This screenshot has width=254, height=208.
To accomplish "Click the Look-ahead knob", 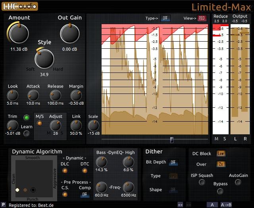I will pyautogui.click(x=13, y=95).
